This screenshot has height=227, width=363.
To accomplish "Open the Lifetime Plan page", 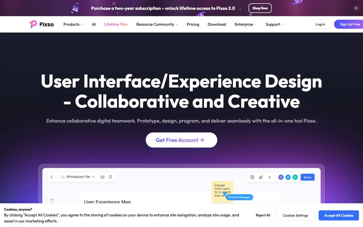I will pyautogui.click(x=116, y=25).
